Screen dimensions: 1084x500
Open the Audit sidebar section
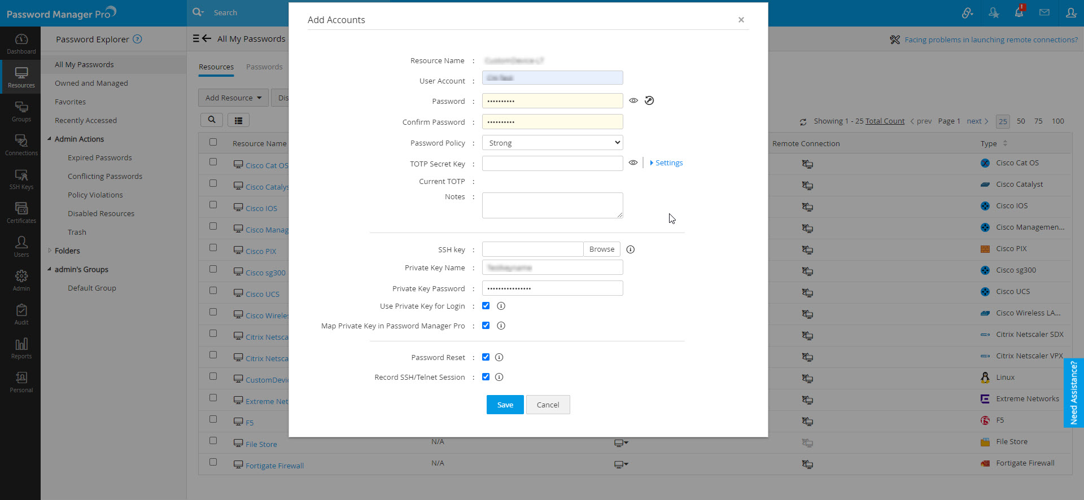pyautogui.click(x=21, y=314)
